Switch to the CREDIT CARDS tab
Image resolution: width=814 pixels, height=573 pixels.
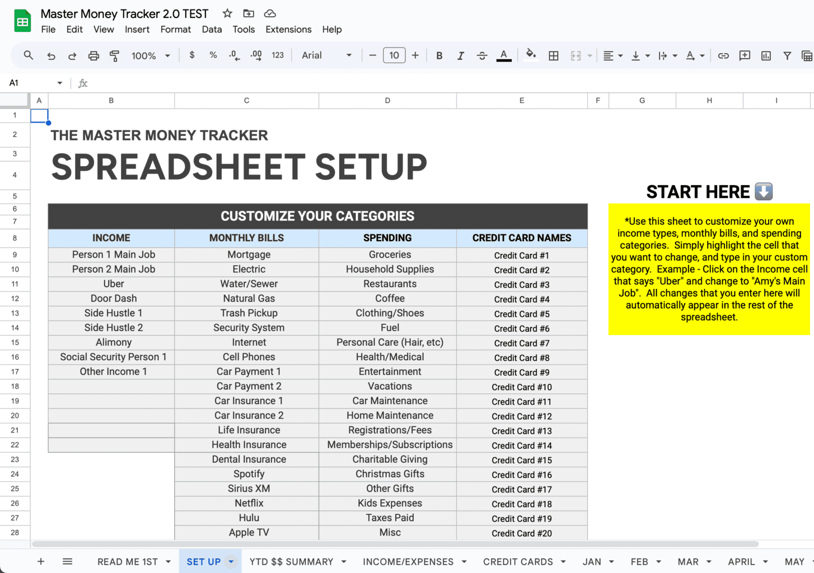pyautogui.click(x=518, y=561)
